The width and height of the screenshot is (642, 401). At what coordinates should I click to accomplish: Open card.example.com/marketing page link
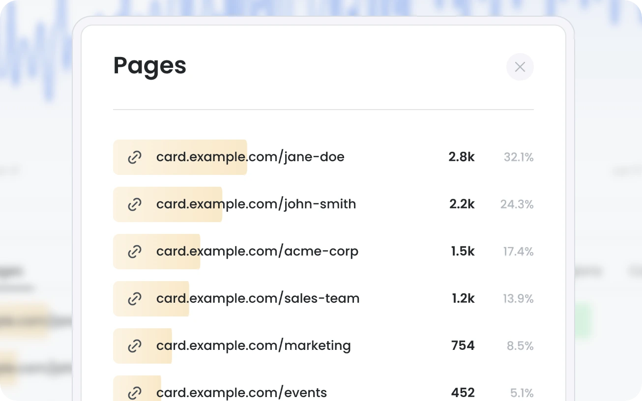click(x=254, y=346)
